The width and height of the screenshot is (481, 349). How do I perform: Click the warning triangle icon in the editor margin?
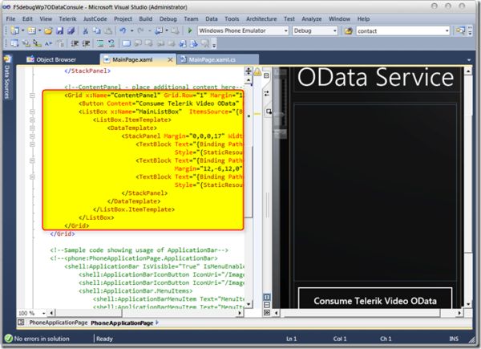(257, 72)
